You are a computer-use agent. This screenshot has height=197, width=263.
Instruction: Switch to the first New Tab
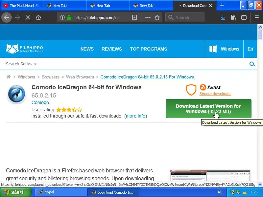tap(65, 6)
